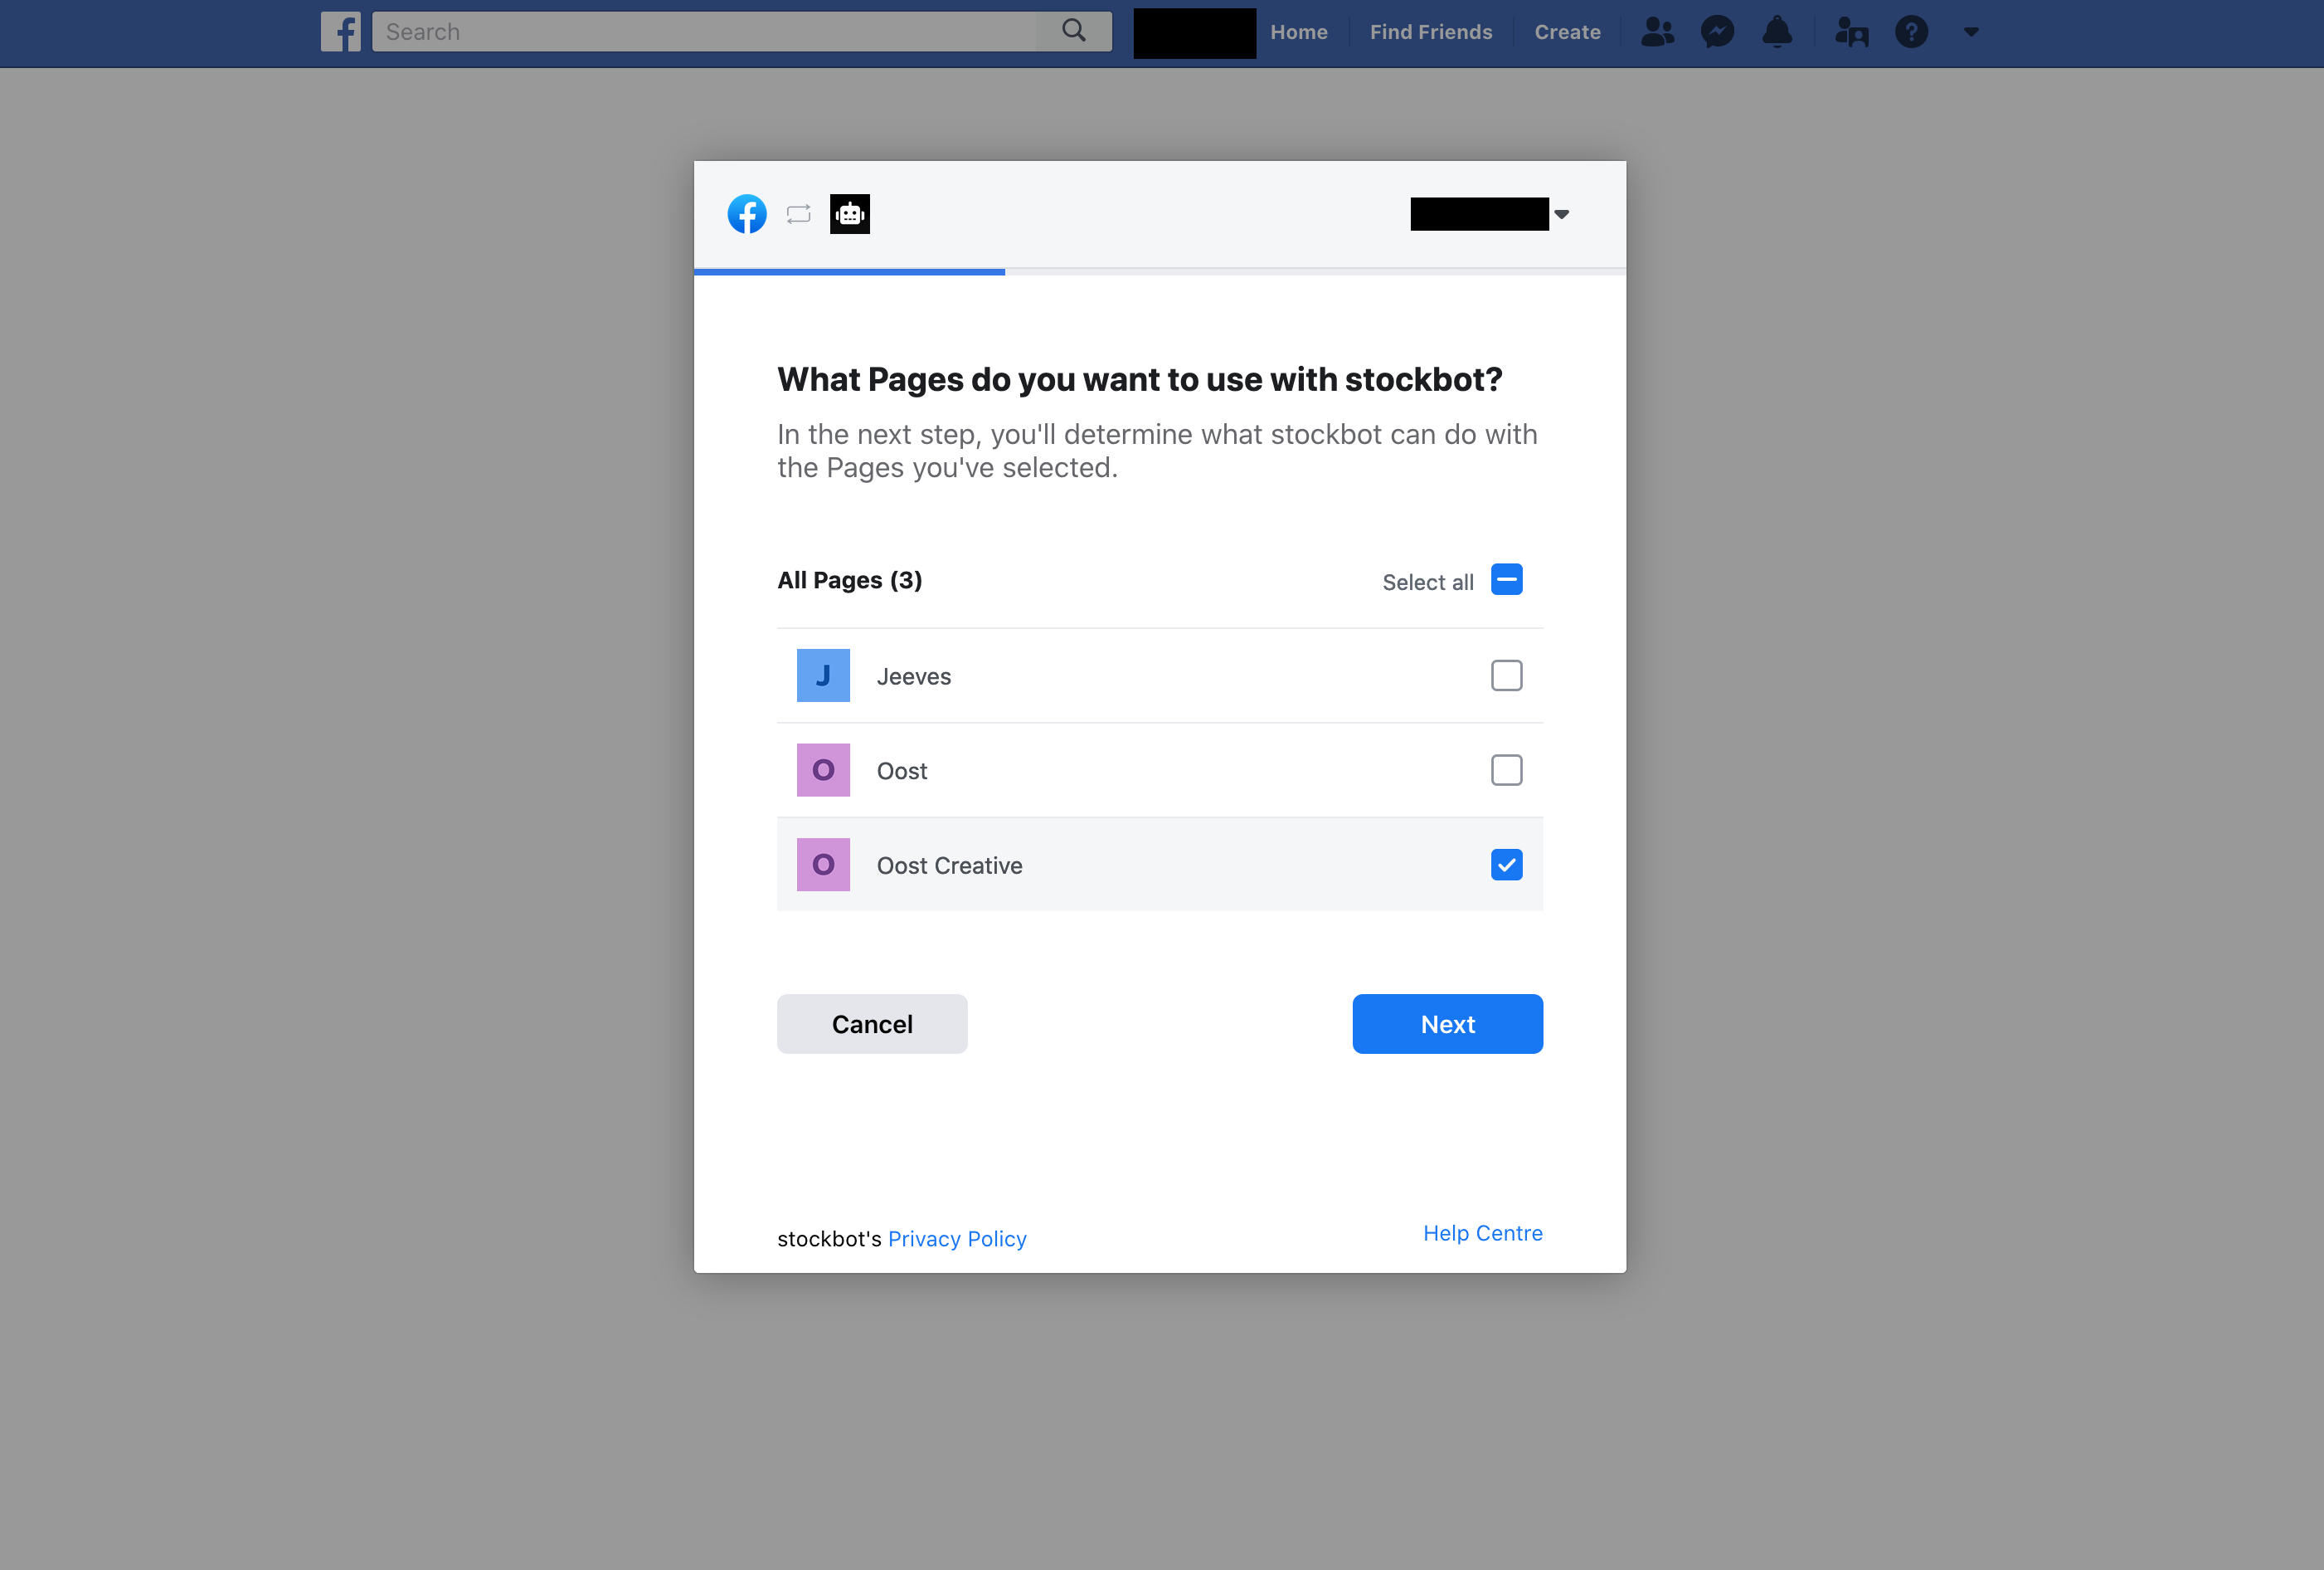Viewport: 2324px width, 1570px height.
Task: Go to Home in the top bar
Action: 1299,32
